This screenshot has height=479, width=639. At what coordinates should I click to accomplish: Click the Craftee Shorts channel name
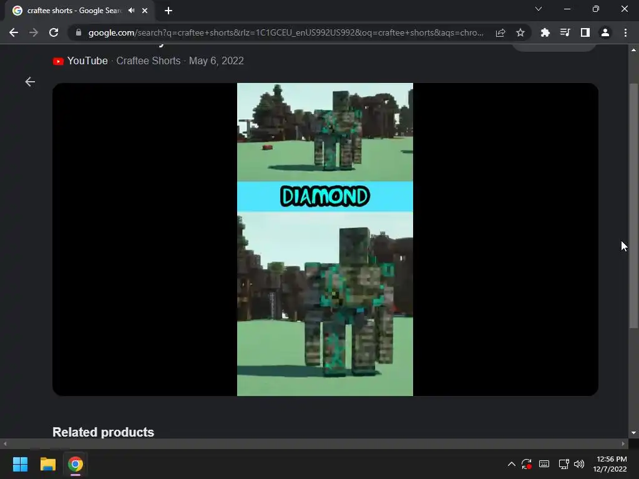point(149,60)
